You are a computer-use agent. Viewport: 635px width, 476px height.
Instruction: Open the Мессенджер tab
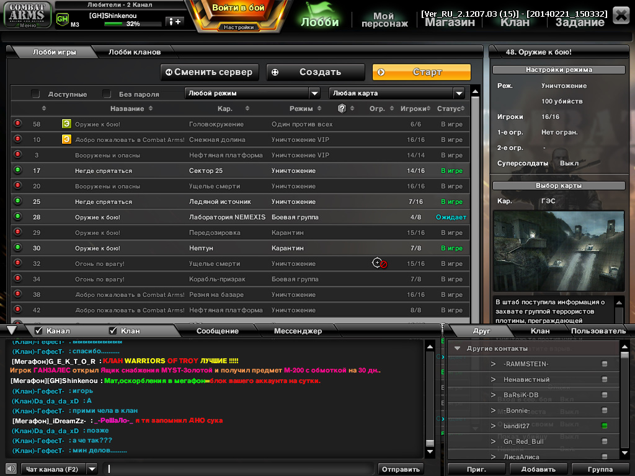(298, 331)
